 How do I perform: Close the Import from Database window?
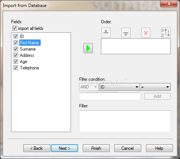click(x=169, y=4)
